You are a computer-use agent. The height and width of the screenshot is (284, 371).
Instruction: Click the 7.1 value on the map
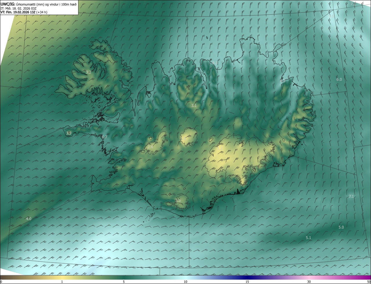coord(351,197)
